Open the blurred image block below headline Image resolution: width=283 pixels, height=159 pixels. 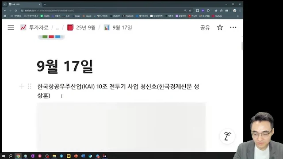[121, 127]
